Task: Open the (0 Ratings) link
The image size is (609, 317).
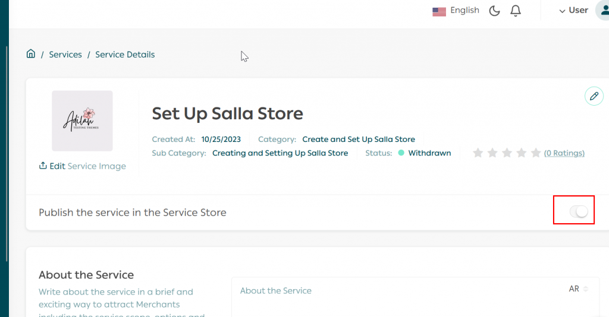Action: pos(564,153)
